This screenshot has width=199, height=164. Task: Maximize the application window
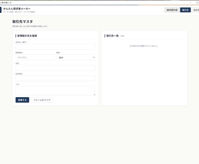click(197, 3)
